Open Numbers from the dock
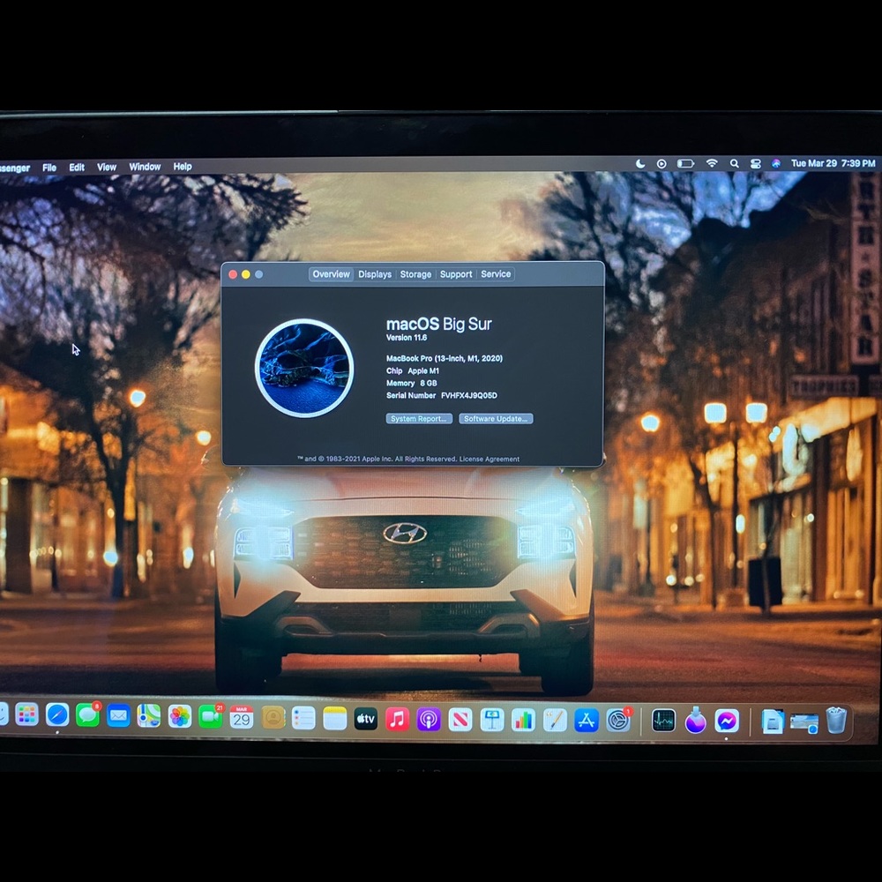 coord(523,720)
